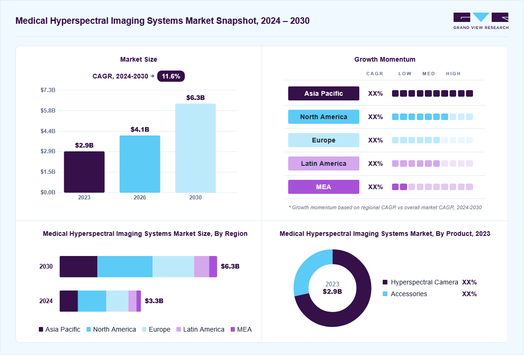524x355 pixels.
Task: Click the $6.3B total beside 2030 stacked bar
Action: pos(230,266)
